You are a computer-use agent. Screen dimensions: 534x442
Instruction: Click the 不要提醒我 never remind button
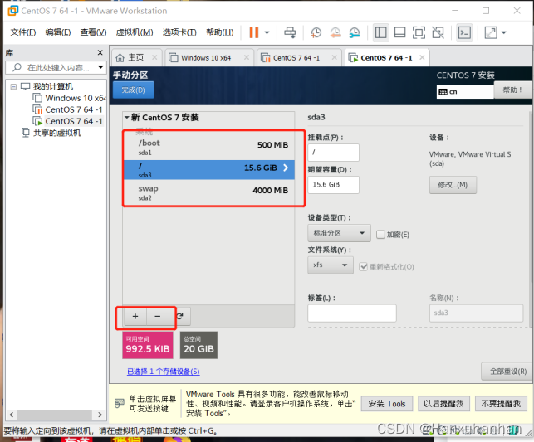point(501,404)
